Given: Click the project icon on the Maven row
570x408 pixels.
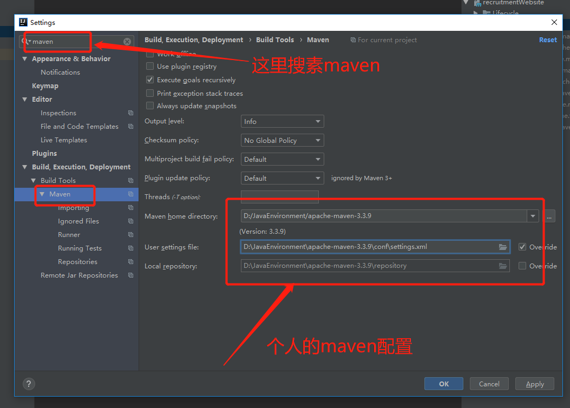Looking at the screenshot, I should [131, 194].
